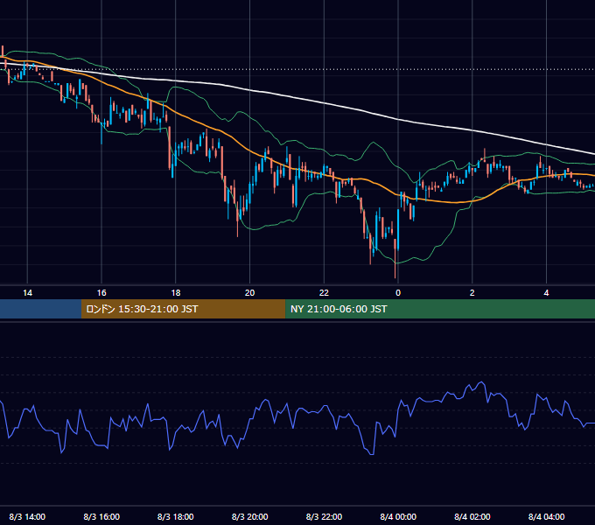Click the 18 hour label on chart axis

(x=176, y=293)
